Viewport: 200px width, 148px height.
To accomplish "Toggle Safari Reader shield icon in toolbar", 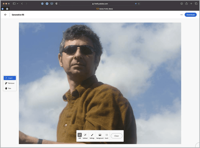I will pyautogui.click(x=56, y=3).
